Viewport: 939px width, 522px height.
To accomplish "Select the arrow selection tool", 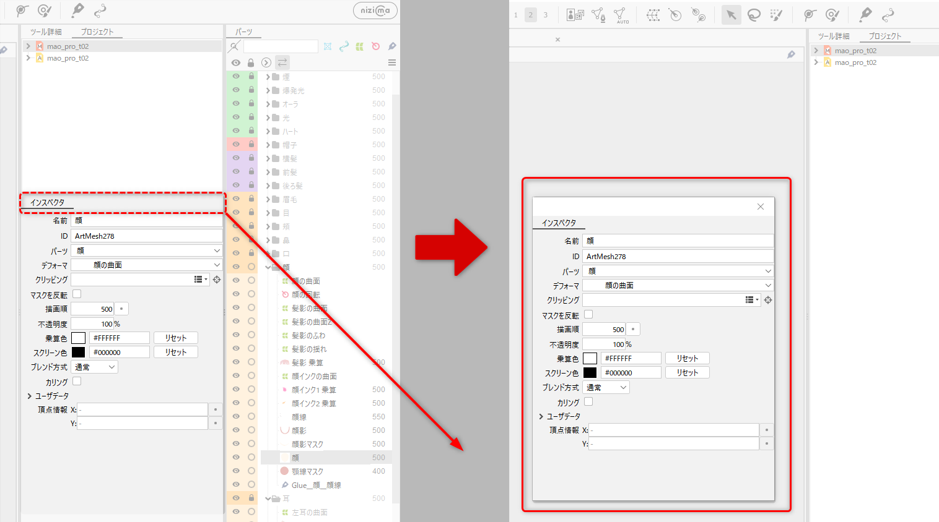I will point(732,15).
